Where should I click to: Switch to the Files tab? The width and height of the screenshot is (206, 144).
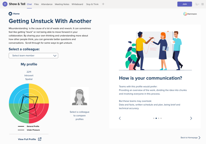[36, 4]
